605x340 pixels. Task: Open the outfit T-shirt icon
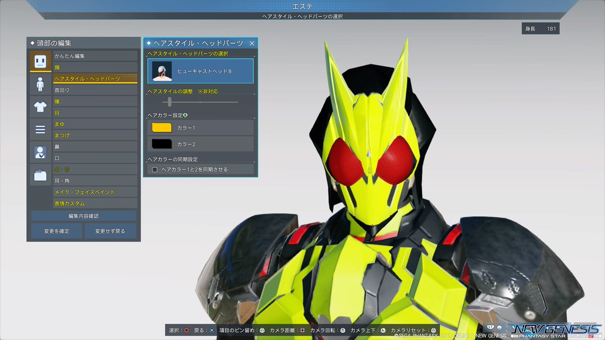point(40,107)
